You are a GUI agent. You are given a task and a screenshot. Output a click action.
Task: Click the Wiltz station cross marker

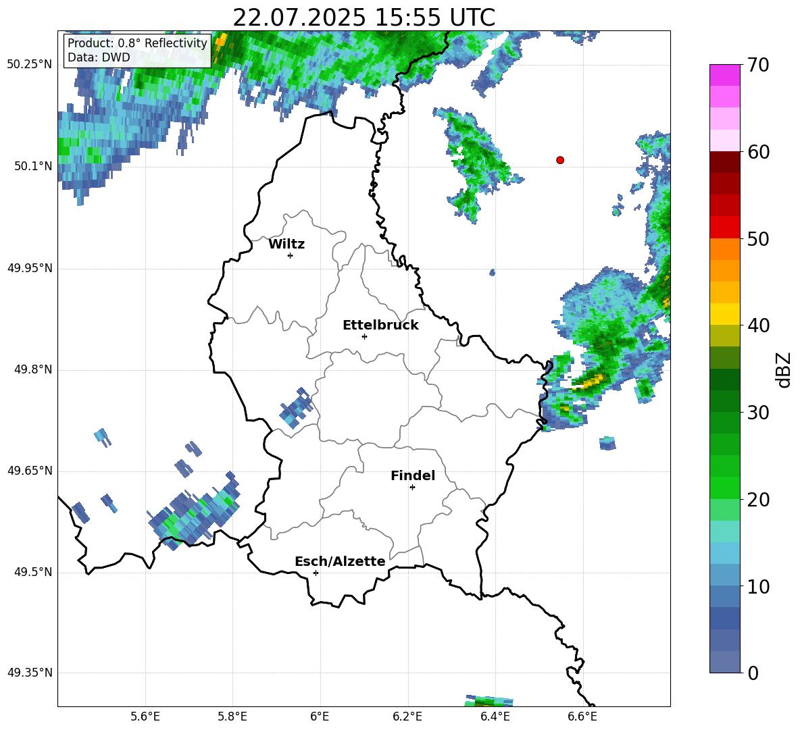[290, 255]
